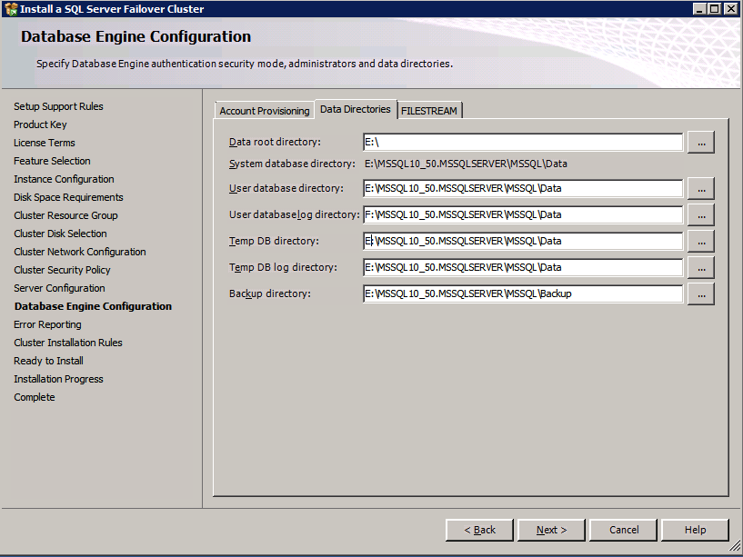Close the Failover Cluster installer window
The height and width of the screenshot is (557, 743).
[730, 9]
